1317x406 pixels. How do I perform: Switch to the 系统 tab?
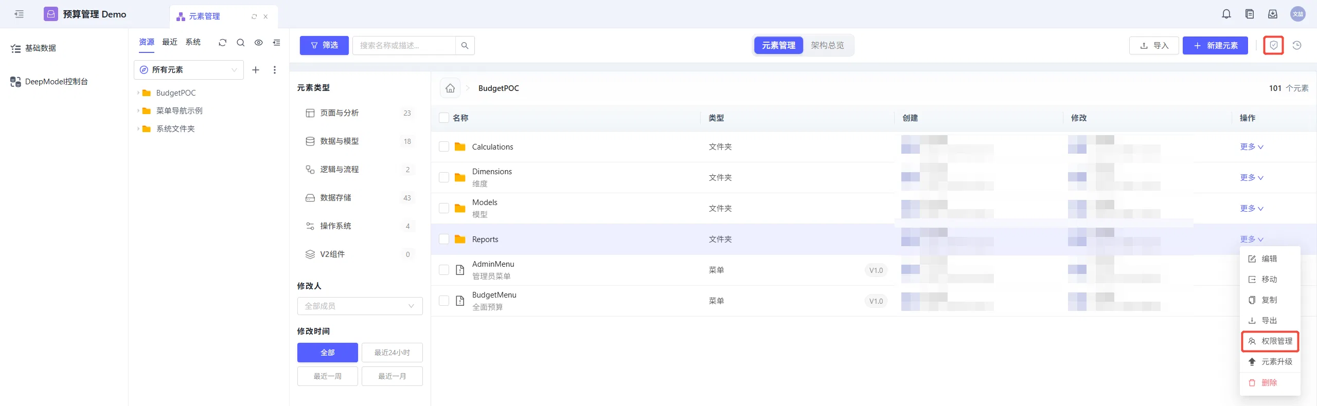tap(193, 42)
